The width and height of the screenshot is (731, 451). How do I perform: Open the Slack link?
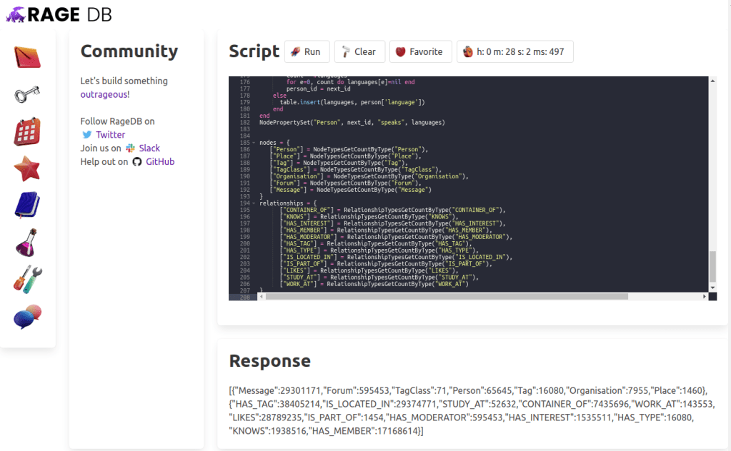point(149,148)
